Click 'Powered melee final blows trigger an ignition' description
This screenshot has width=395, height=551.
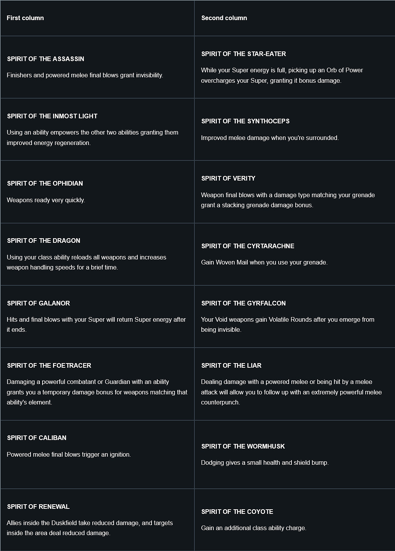coord(69,454)
